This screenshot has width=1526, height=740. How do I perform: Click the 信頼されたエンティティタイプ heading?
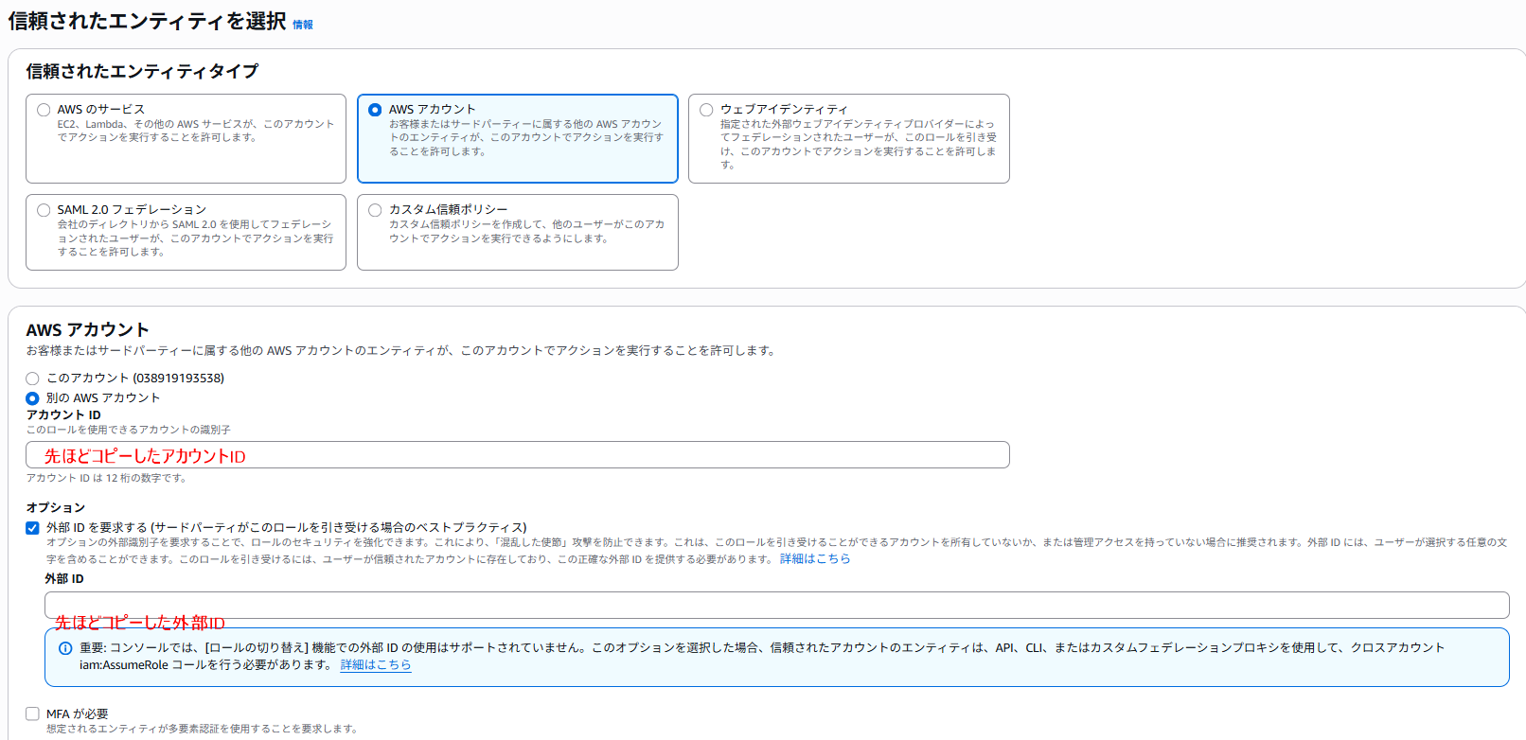pyautogui.click(x=142, y=71)
